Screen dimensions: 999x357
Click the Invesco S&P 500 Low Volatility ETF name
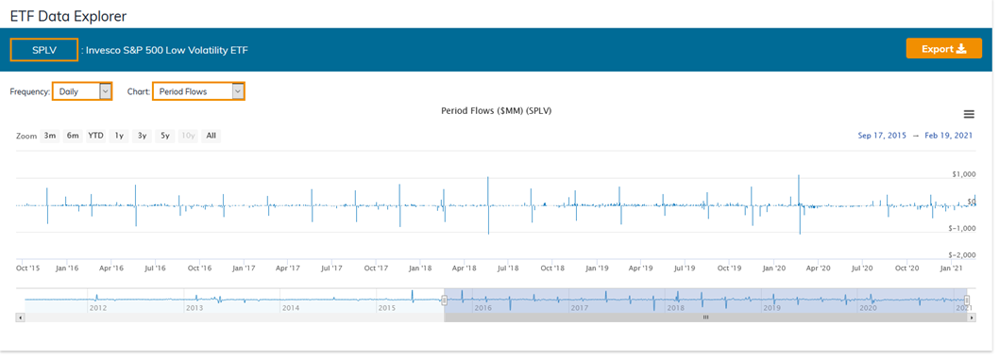tap(167, 50)
